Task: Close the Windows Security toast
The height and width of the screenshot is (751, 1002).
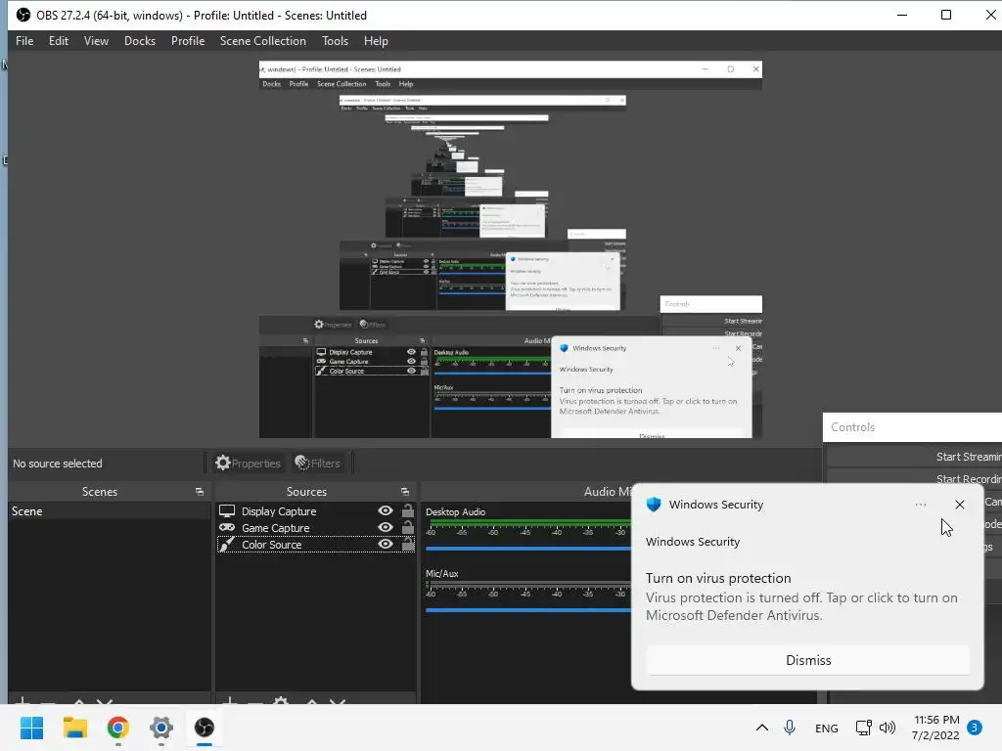Action: click(x=959, y=505)
